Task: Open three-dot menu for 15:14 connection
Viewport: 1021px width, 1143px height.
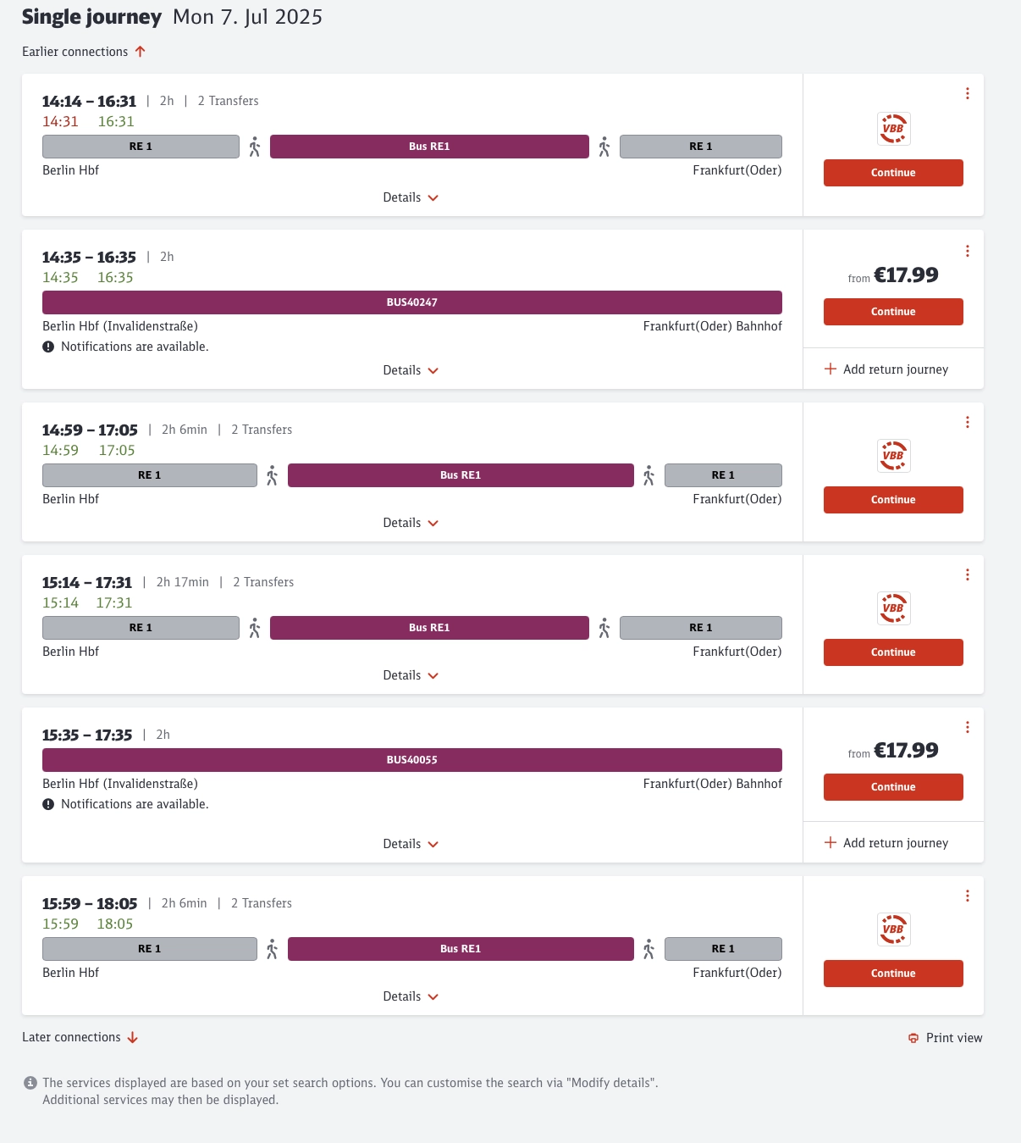Action: pyautogui.click(x=968, y=574)
